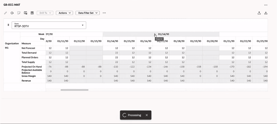Open the page-level three-dots menu by GB-ECC-MAT
The height and width of the screenshot is (124, 277).
[x=266, y=5]
